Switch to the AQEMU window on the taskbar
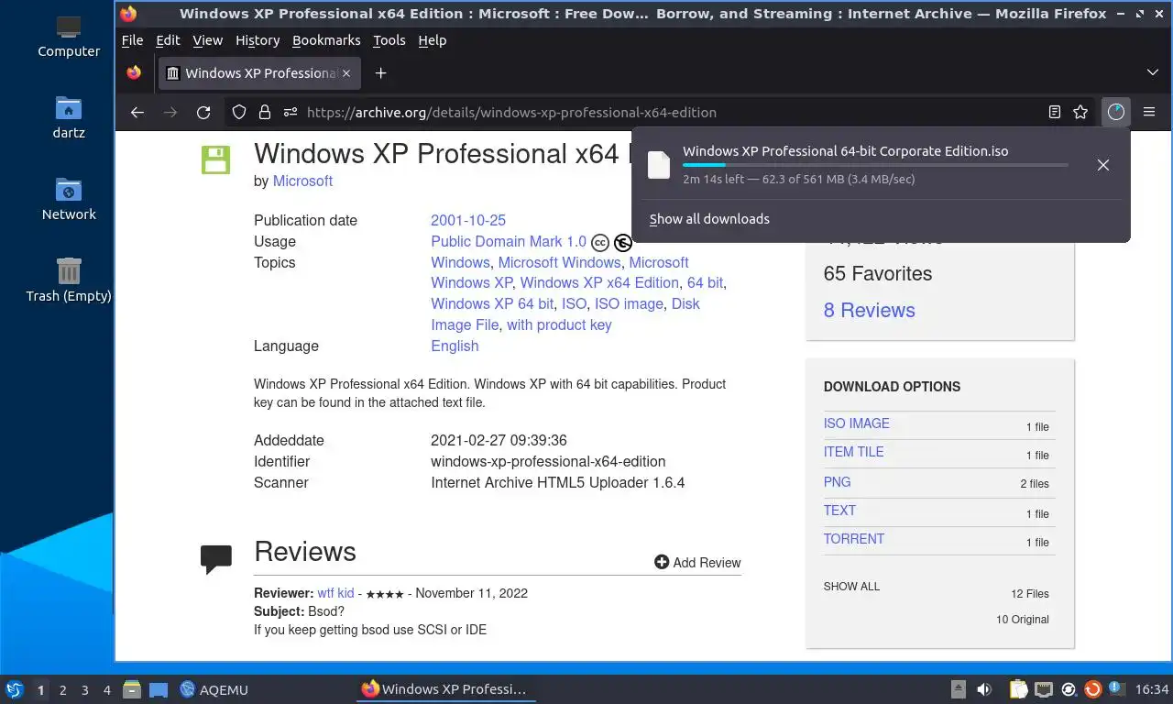The image size is (1173, 704). (x=214, y=689)
